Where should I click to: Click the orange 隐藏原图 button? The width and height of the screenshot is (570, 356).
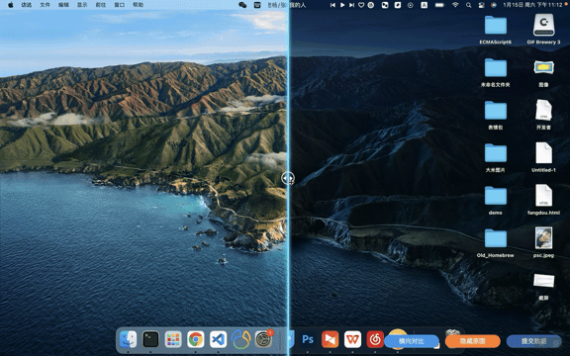point(473,341)
